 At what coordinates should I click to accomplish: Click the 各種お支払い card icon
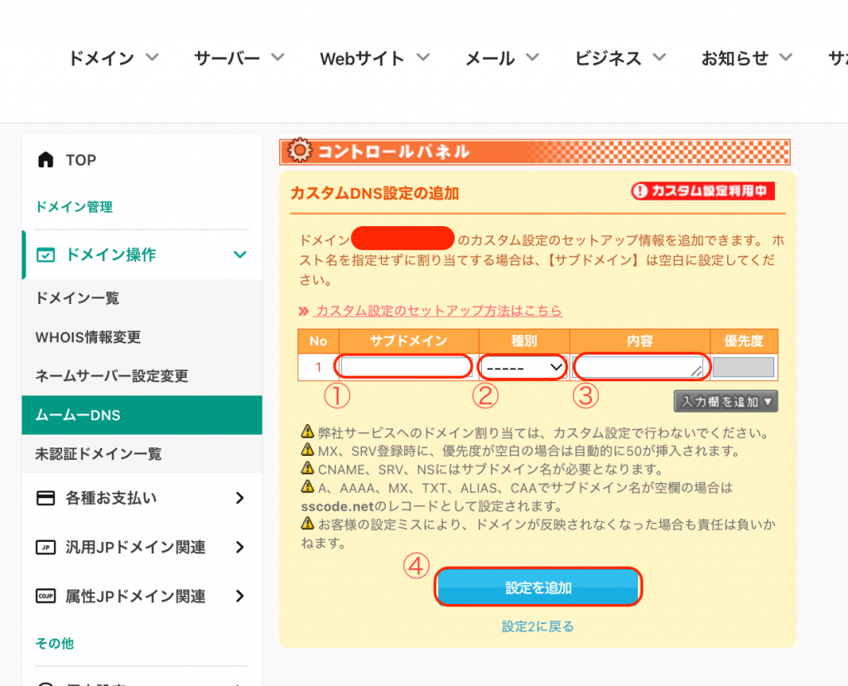click(x=46, y=498)
